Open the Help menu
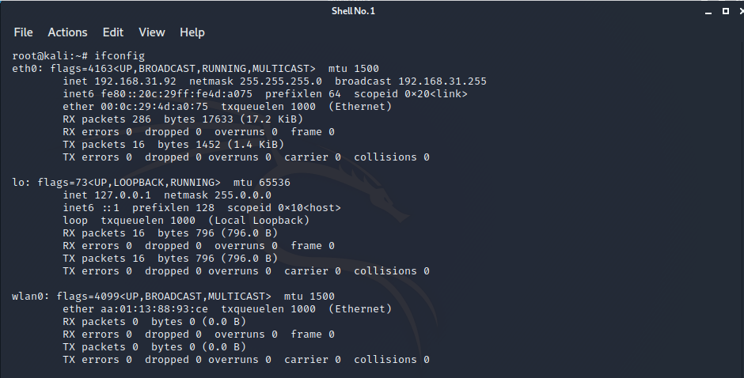 click(x=192, y=32)
